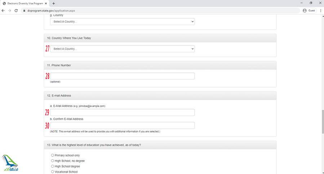
Task: Click the browser Forward arrow
Action: (x=10, y=11)
